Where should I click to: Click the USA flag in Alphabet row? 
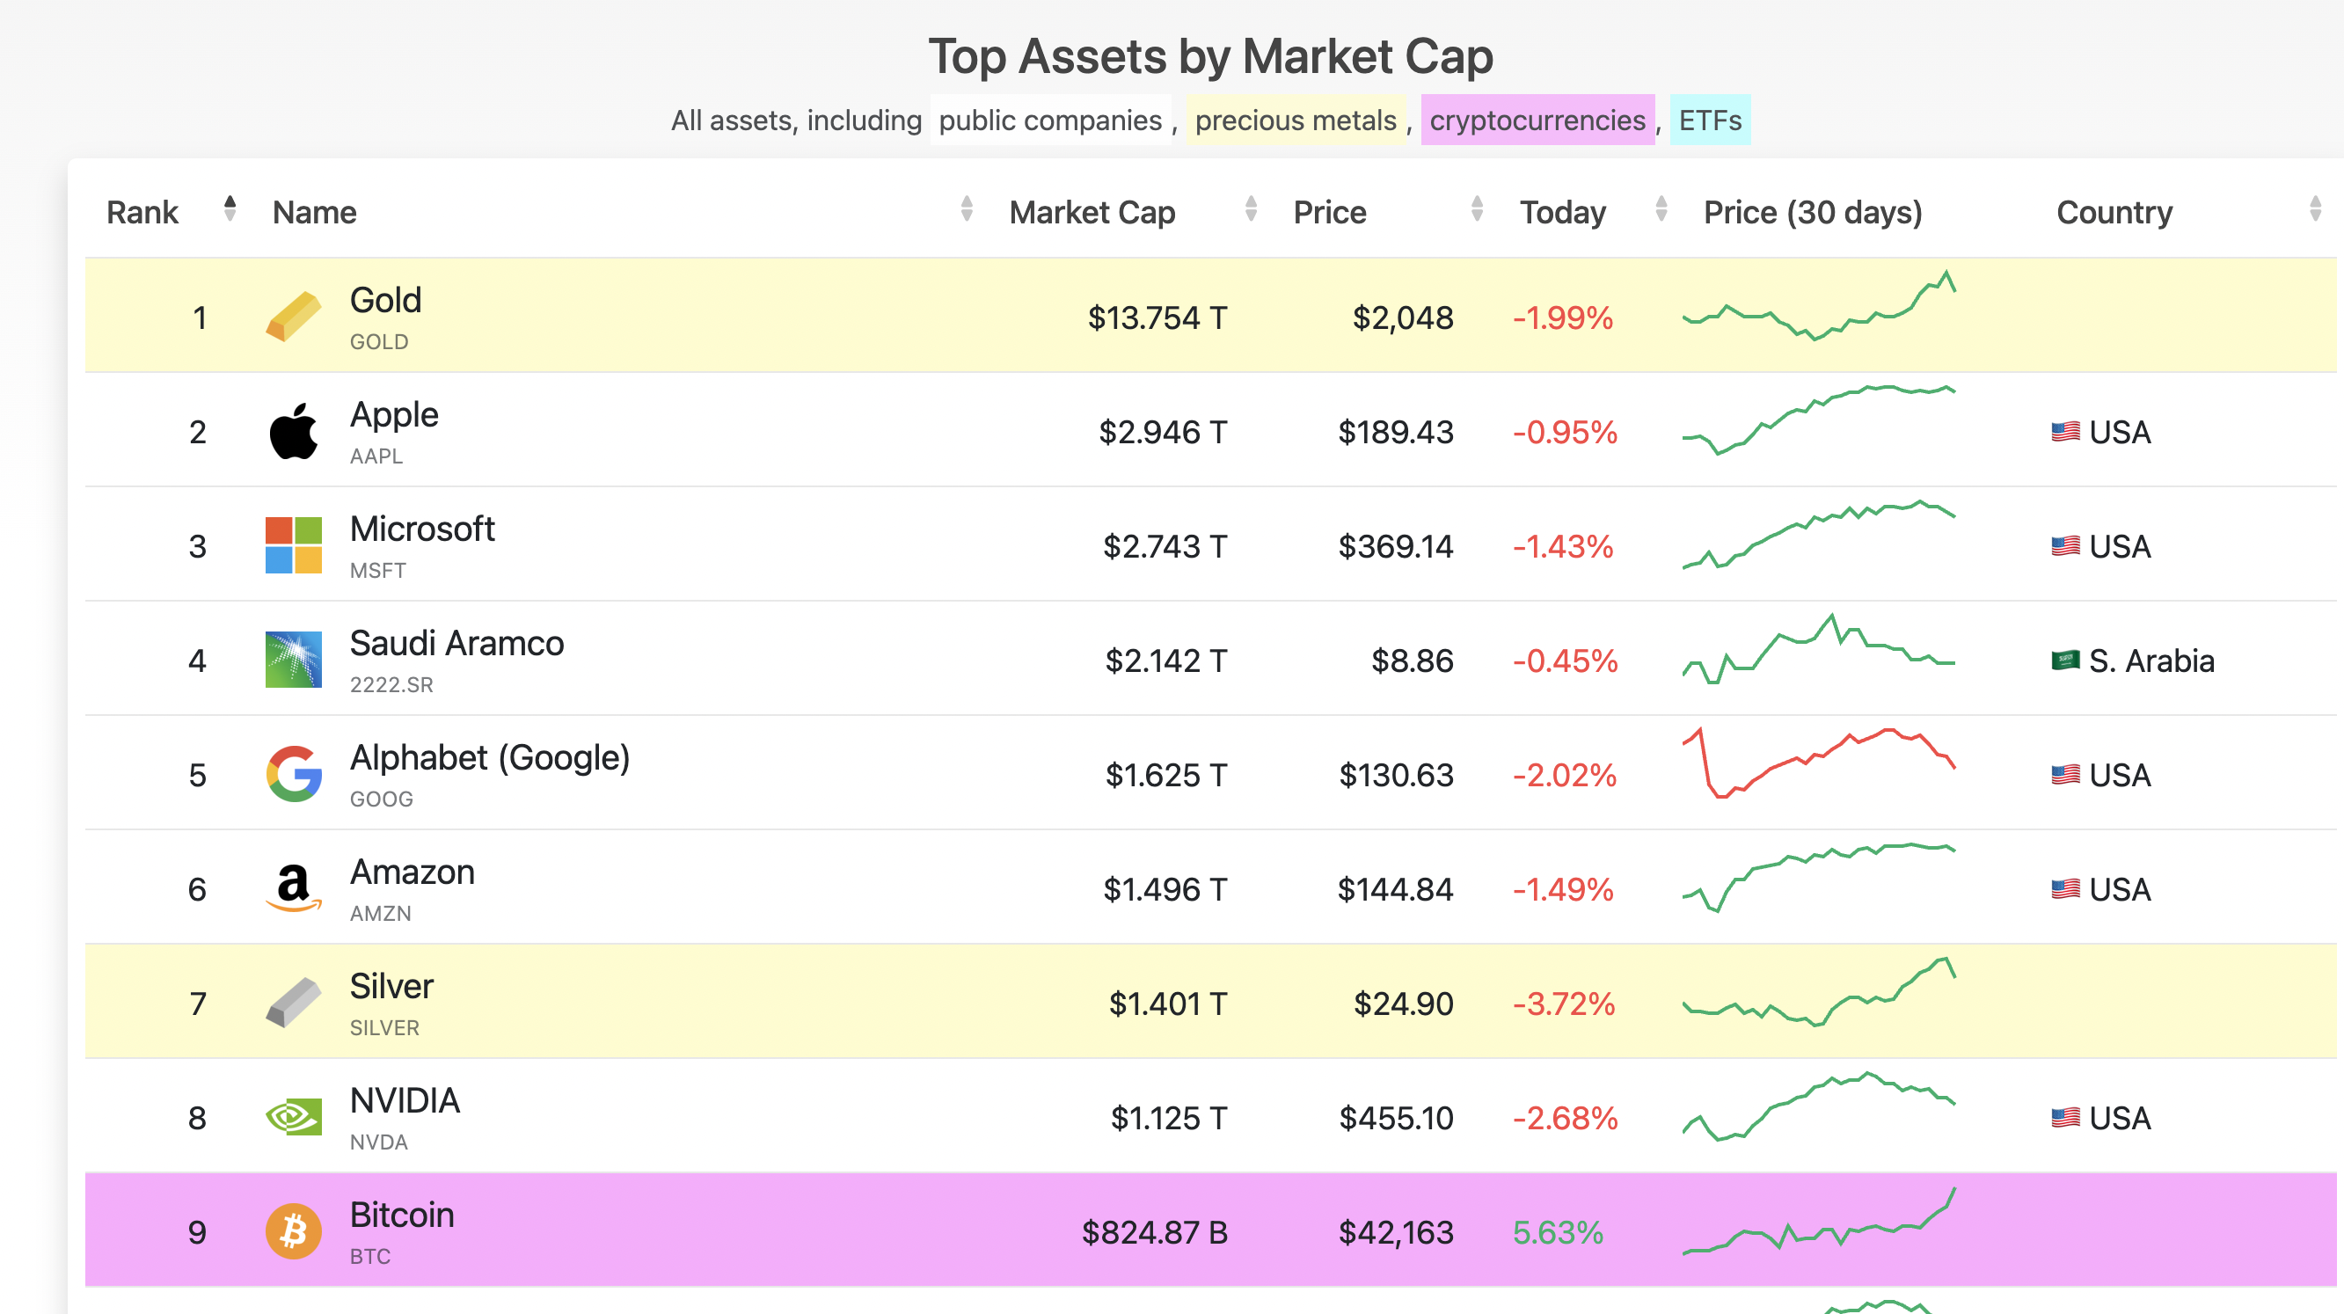point(2064,774)
